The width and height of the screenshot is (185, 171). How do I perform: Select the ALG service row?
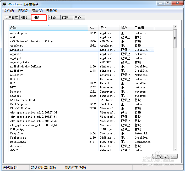tap(81, 37)
